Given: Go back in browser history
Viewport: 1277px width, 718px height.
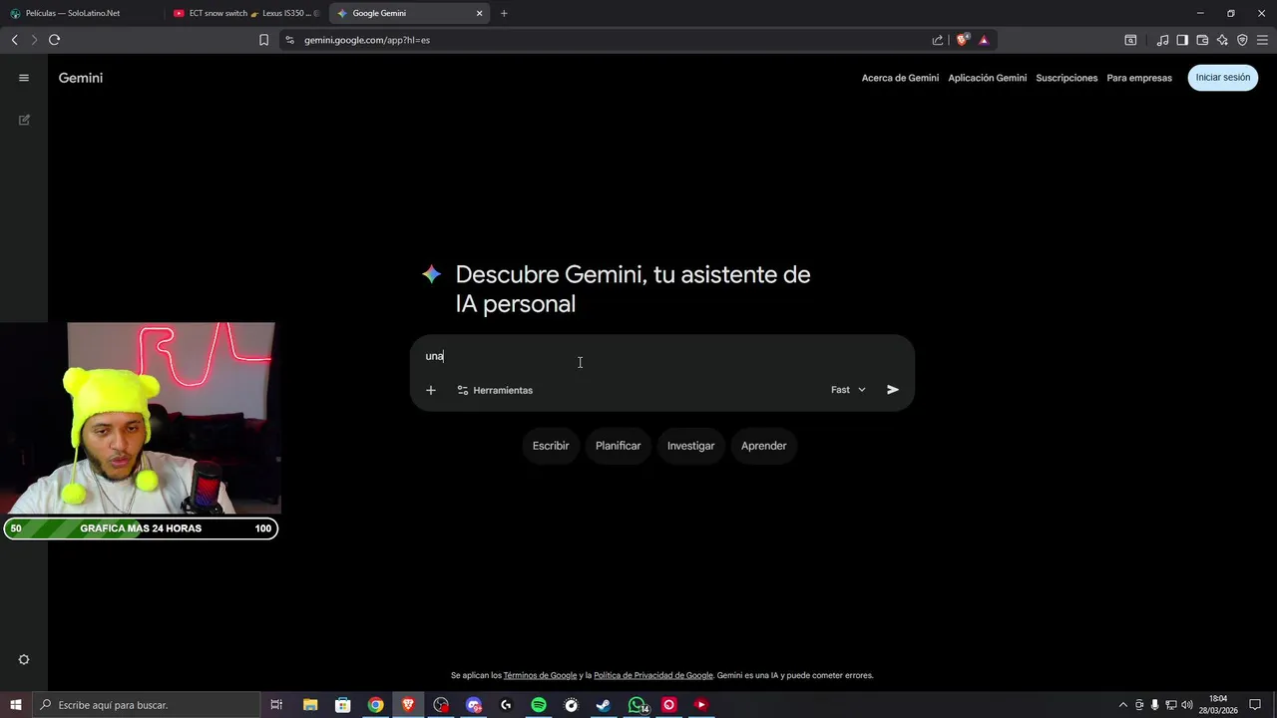Looking at the screenshot, I should pos(14,40).
